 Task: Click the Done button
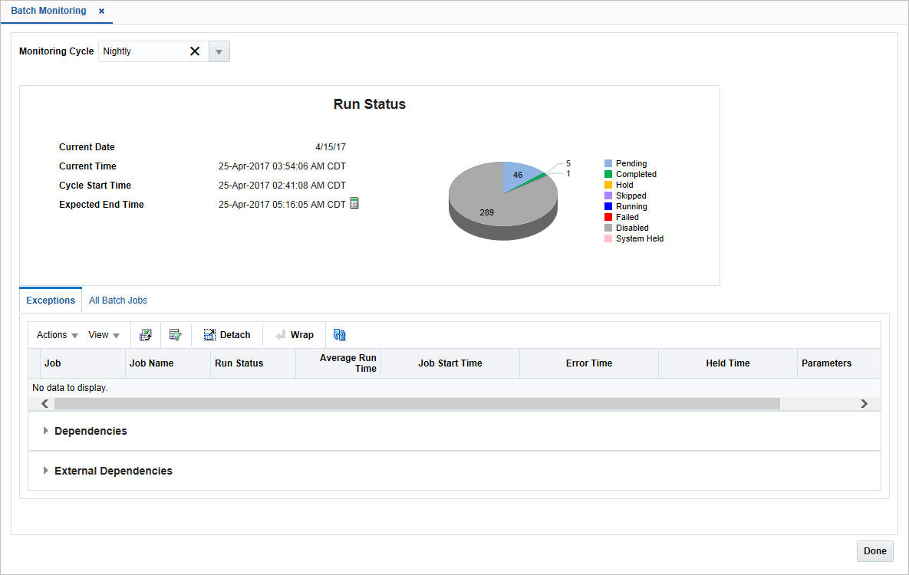[874, 550]
